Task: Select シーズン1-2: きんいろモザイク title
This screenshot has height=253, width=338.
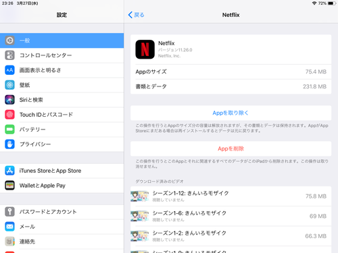Action: [x=189, y=233]
